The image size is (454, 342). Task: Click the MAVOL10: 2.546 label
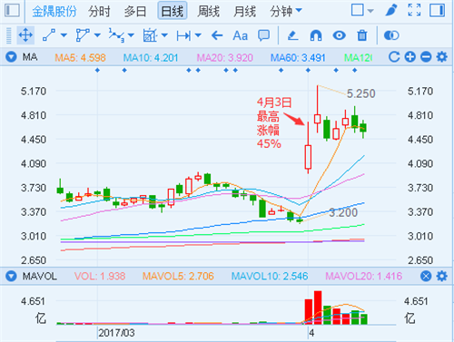[x=270, y=276]
